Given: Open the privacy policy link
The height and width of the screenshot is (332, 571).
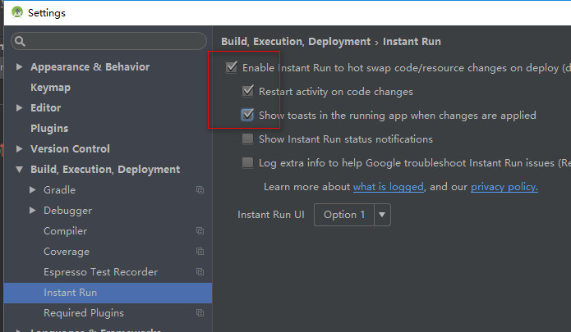Looking at the screenshot, I should tap(504, 187).
